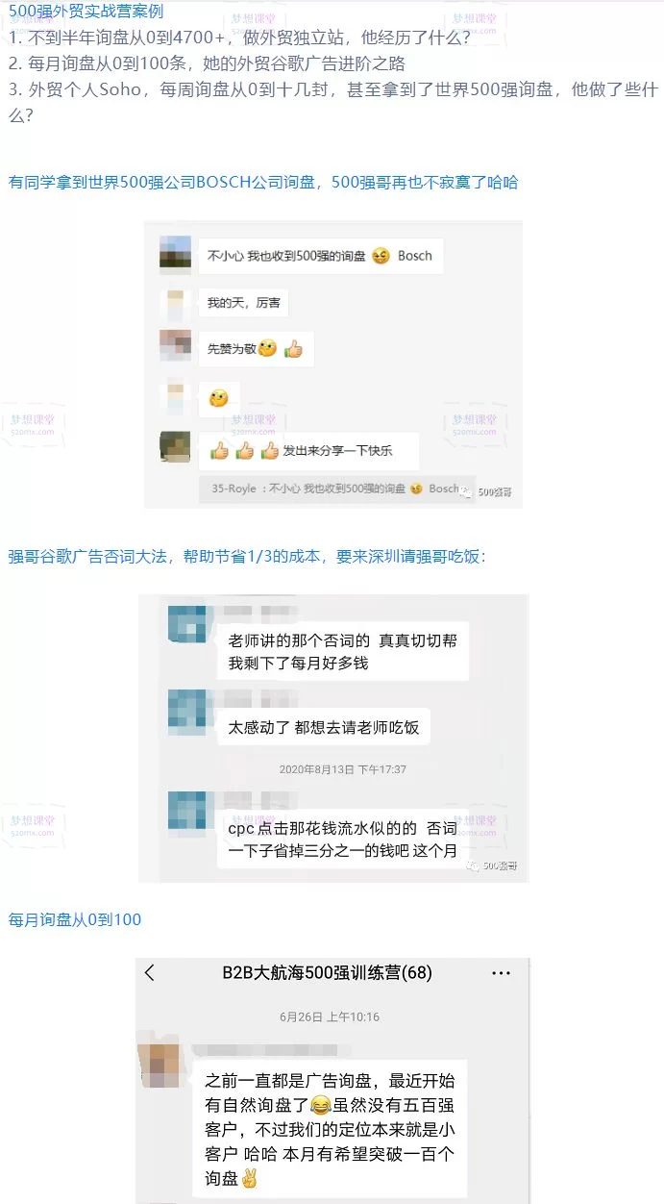
Task: Click the message bubble about 自然询盘
Action: pos(330,1128)
